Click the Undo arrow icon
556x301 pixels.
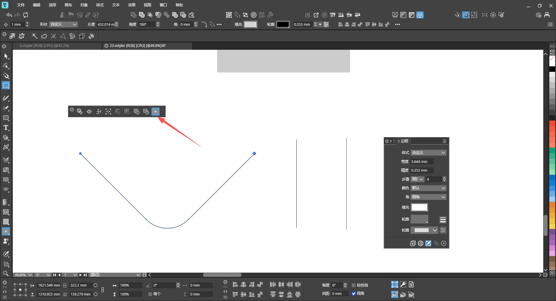coord(9,15)
